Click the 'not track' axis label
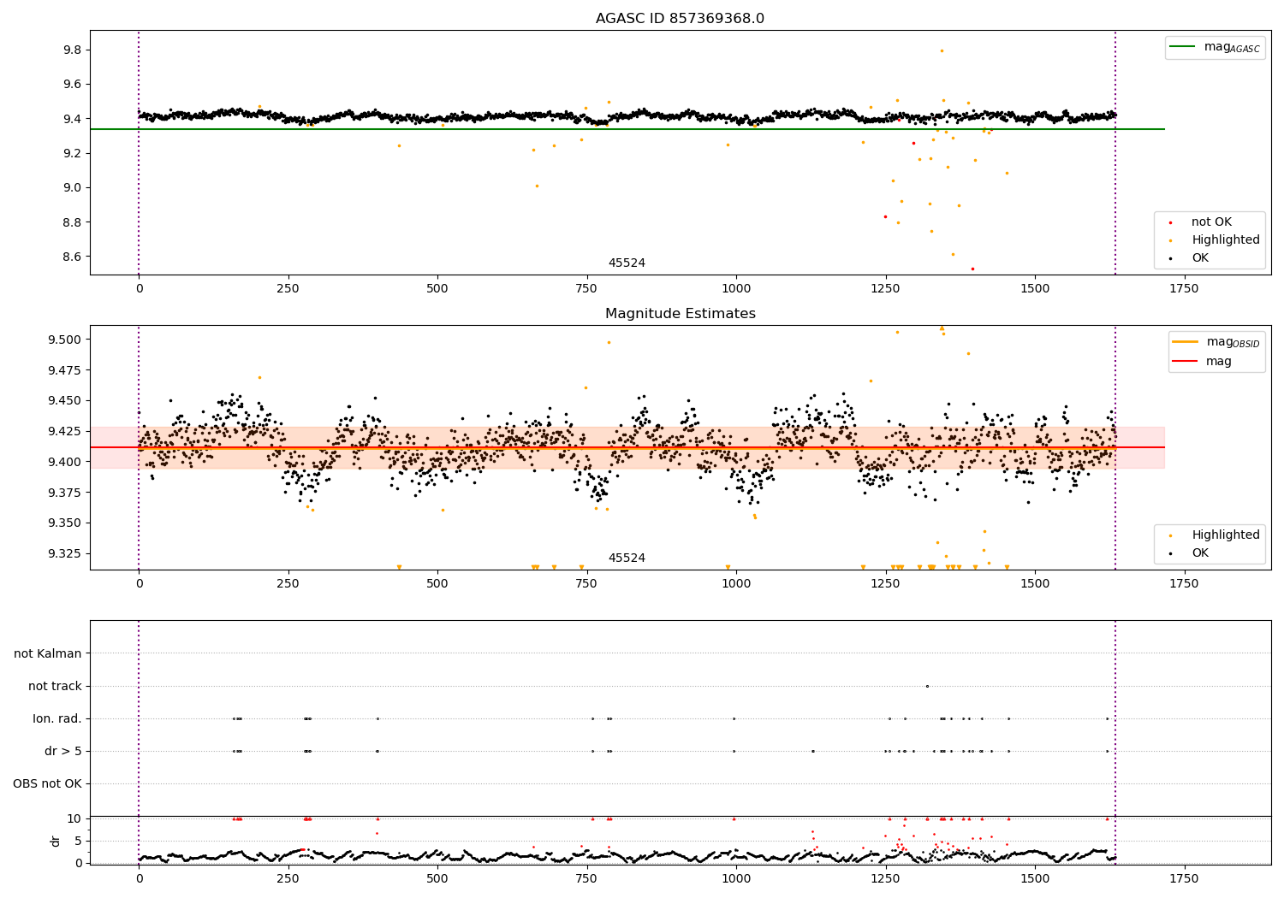 [55, 686]
